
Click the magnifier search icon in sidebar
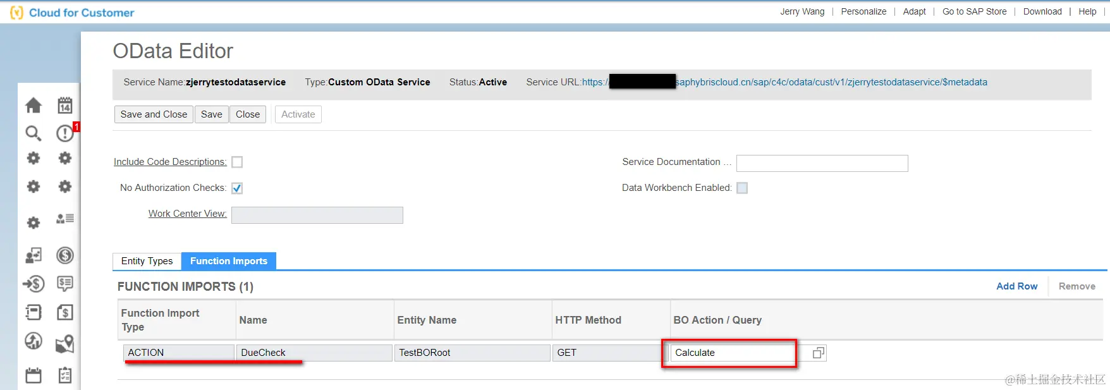[x=34, y=133]
